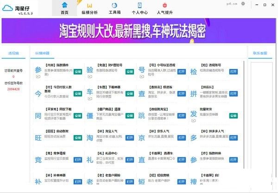Image resolution: width=278 pixels, height=193 pixels.
Task: Open 【卡首屏】直通车
Action: pos(182,160)
